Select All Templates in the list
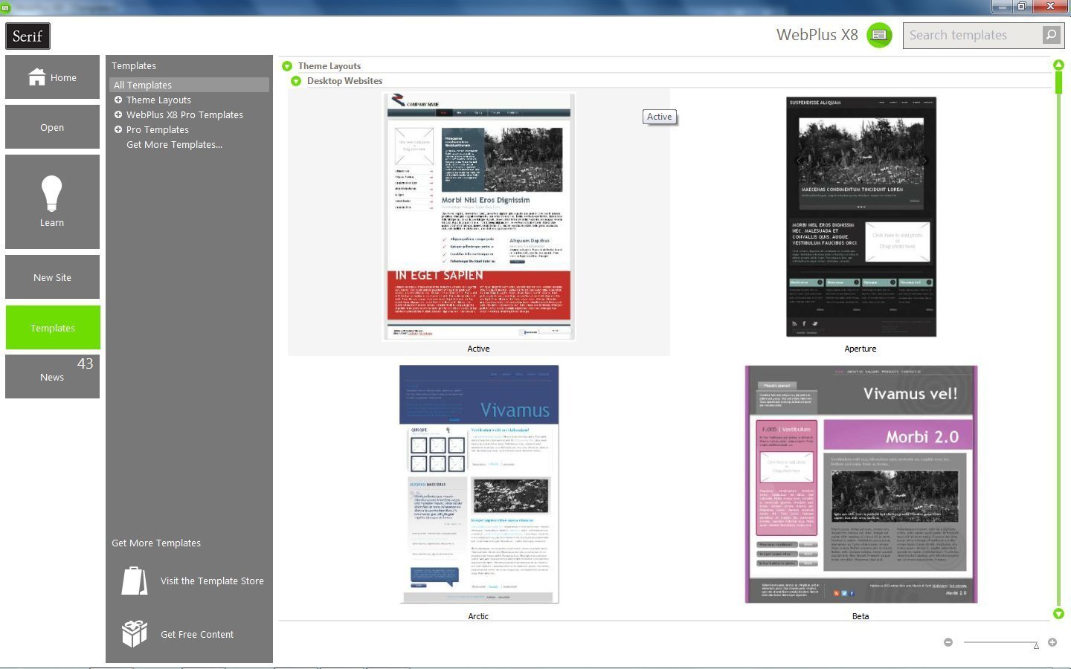The width and height of the screenshot is (1071, 669). click(x=189, y=85)
